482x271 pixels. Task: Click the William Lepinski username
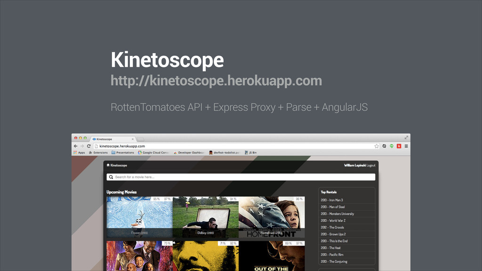(355, 165)
